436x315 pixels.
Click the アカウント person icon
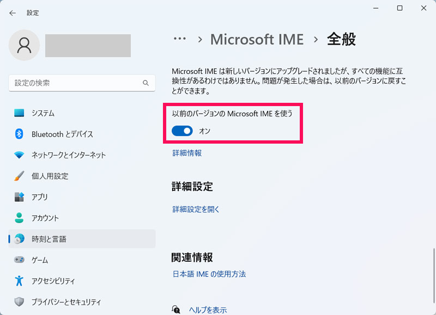tap(19, 218)
